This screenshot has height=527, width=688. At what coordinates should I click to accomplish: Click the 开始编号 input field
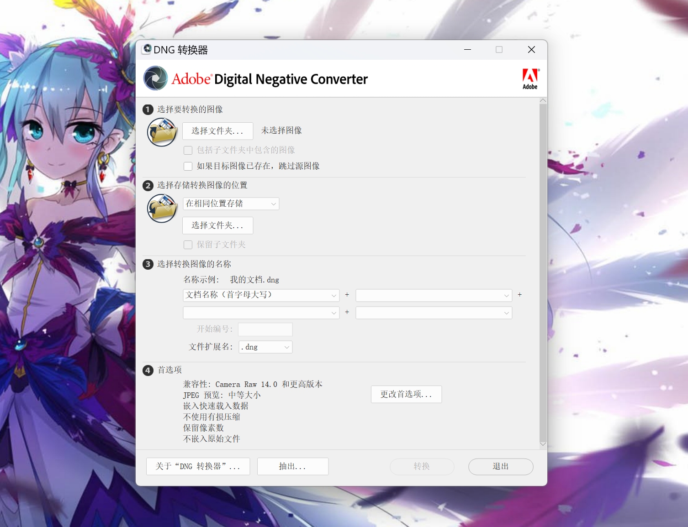tap(265, 329)
